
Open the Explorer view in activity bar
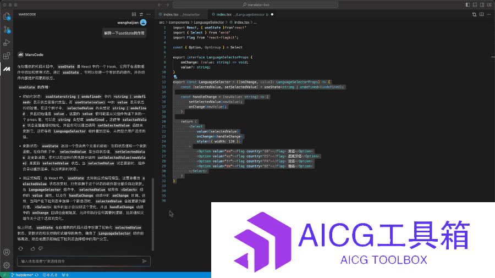(7, 16)
